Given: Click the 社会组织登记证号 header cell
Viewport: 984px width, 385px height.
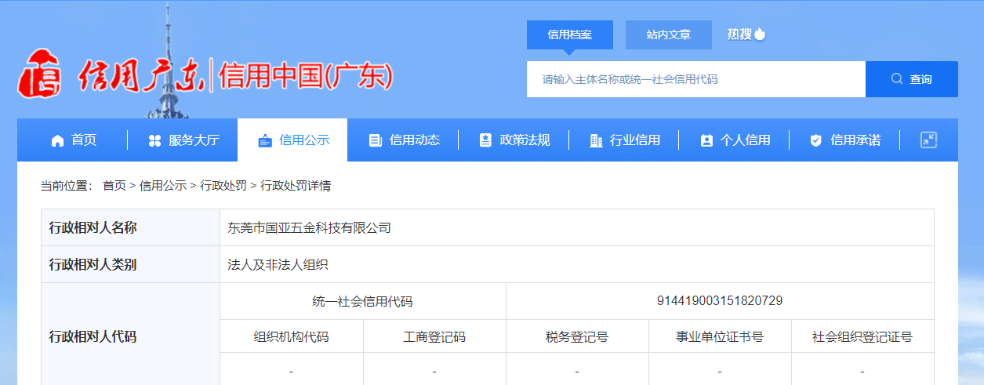Looking at the screenshot, I should [862, 337].
